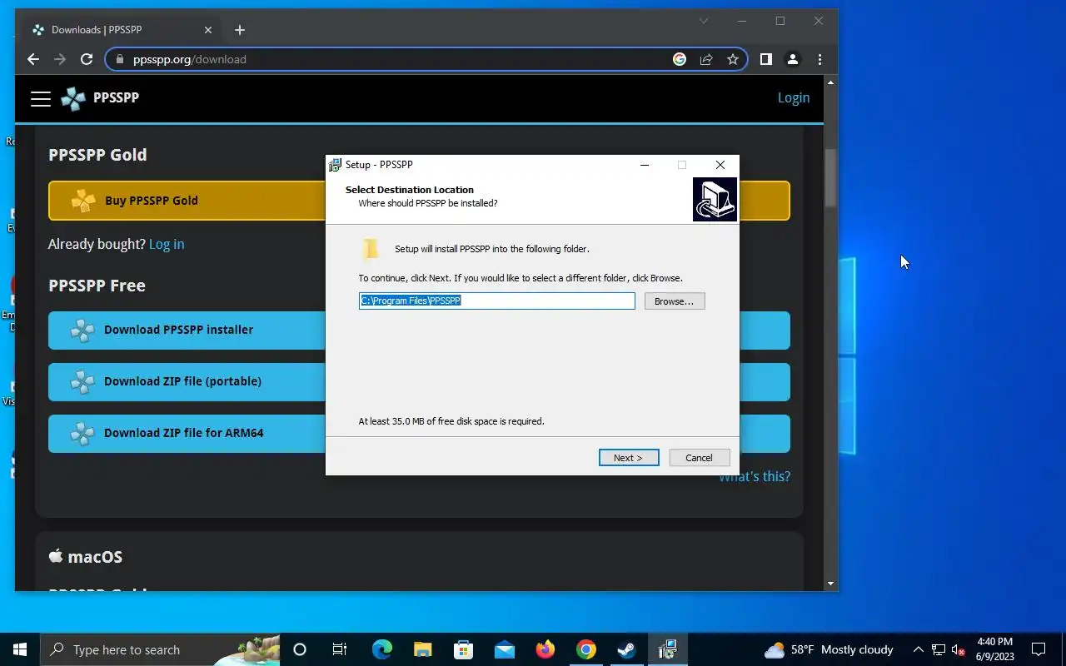Go forward in Chrome

60,59
